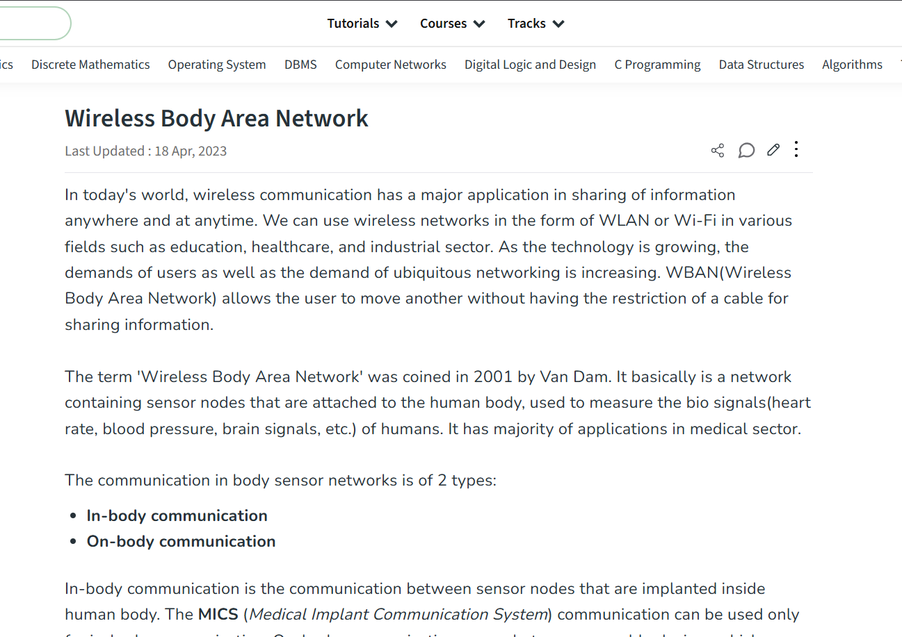Click the In-body communication bullet item

click(177, 515)
